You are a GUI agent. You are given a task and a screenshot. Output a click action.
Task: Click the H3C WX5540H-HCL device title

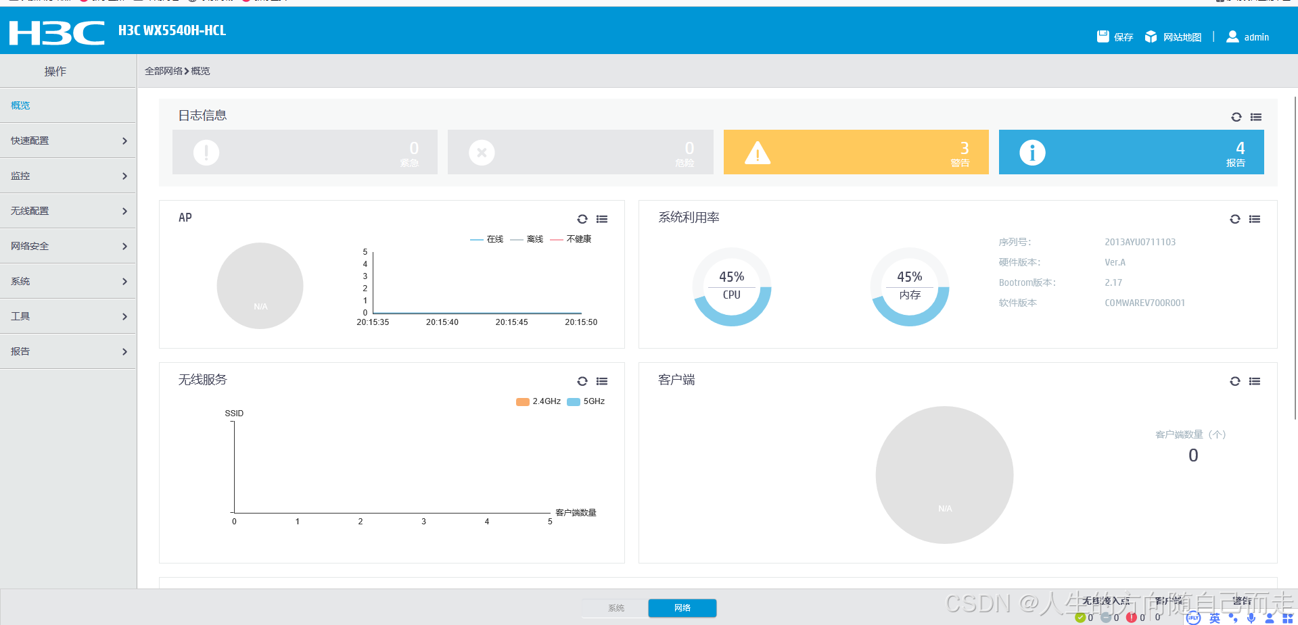tap(172, 30)
